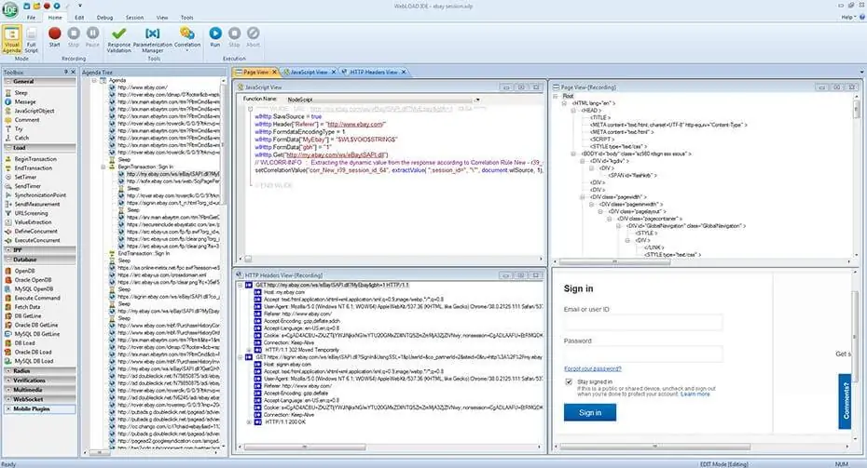Screen dimensions: 867x468
Task: Uncheck the Stay signed in checkbox
Action: (x=569, y=381)
